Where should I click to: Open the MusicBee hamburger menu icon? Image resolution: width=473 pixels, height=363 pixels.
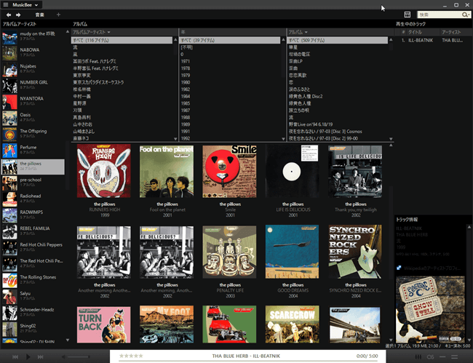tap(6, 5)
